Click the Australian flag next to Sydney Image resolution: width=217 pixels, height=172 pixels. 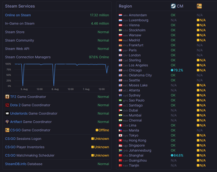pyautogui.click(x=120, y=95)
